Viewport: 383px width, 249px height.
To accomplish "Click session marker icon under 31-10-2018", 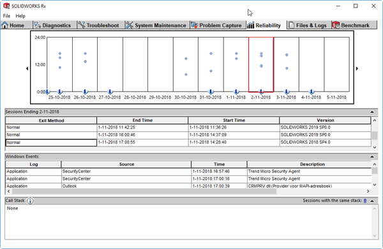I will click(211, 92).
